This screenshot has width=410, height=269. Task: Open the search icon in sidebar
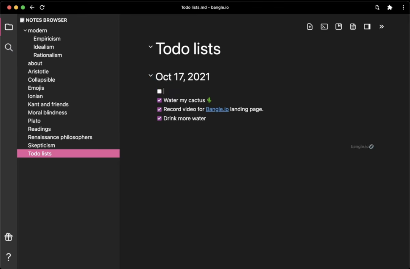[9, 47]
